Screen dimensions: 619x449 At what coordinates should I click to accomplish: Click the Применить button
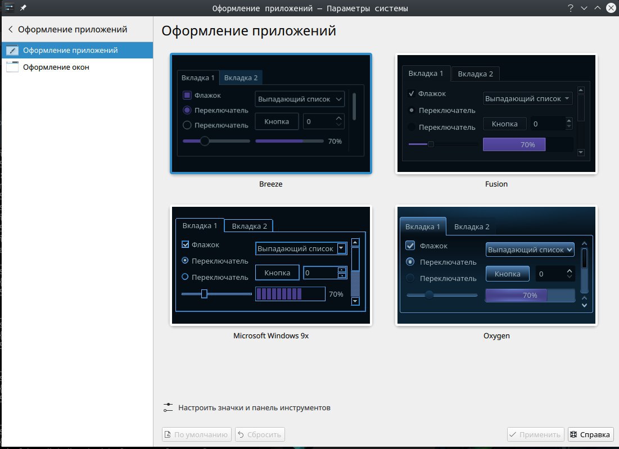click(x=536, y=434)
